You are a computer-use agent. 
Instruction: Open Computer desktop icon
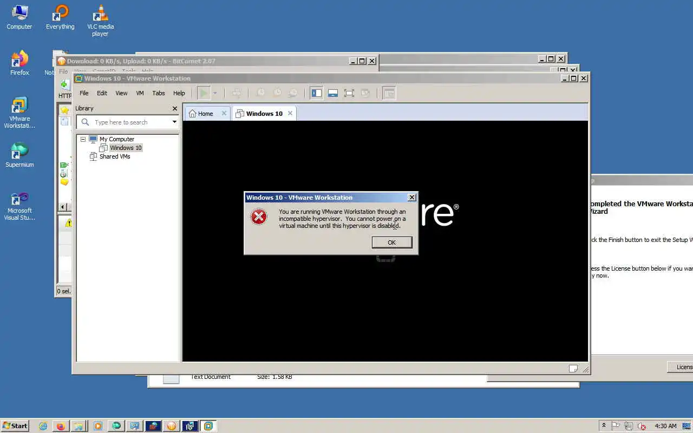[x=19, y=17]
